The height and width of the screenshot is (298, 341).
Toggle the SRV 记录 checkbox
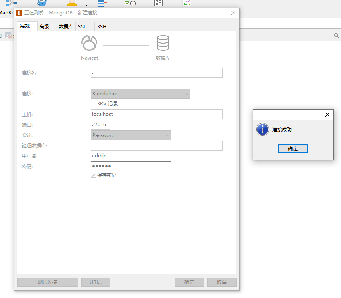pyautogui.click(x=93, y=104)
